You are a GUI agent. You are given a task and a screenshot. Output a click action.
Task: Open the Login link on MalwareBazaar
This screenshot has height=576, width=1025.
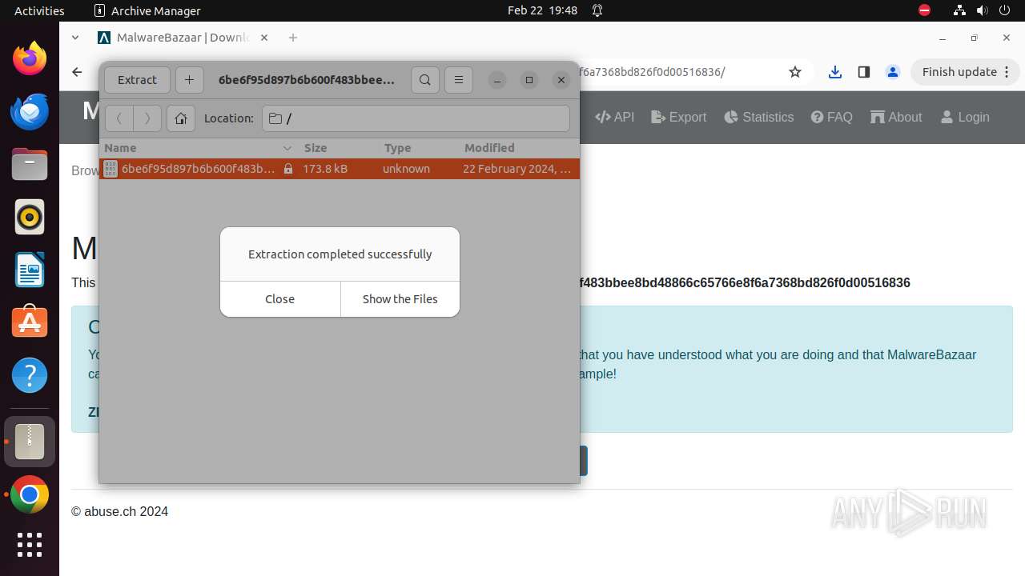[x=965, y=117]
